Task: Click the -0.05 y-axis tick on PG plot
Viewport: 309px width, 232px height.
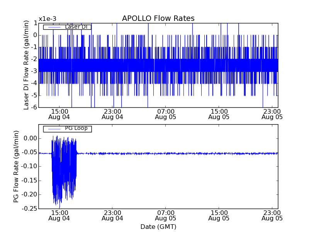Action: (30, 152)
